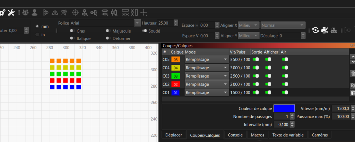355x142 pixels.
Task: Open Mode dropdown for layer C01
Action: [x=207, y=92]
